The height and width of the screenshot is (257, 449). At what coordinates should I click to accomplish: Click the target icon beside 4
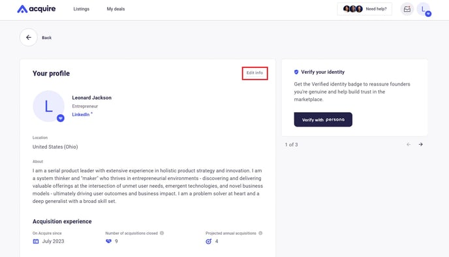point(209,241)
